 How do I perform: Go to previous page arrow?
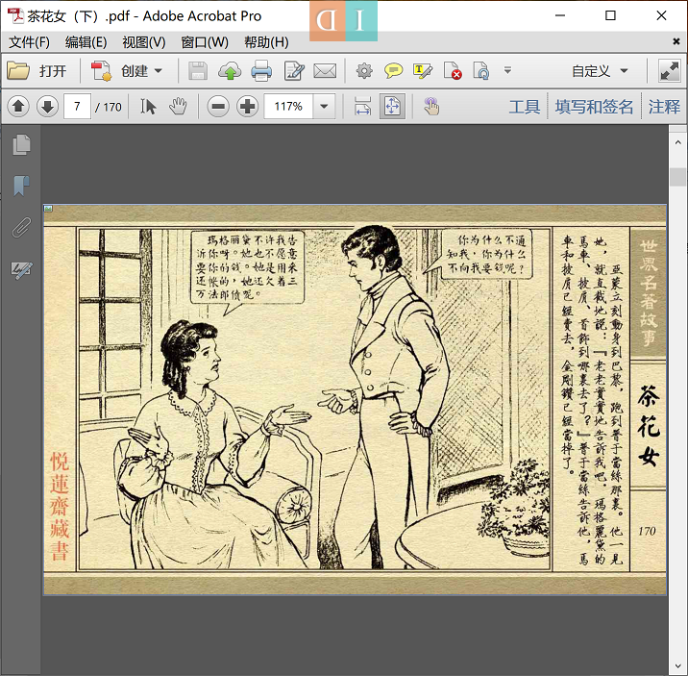coord(18,106)
